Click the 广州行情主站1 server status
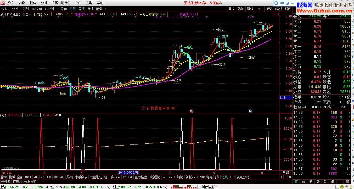The width and height of the screenshot is (354, 189). point(209,187)
